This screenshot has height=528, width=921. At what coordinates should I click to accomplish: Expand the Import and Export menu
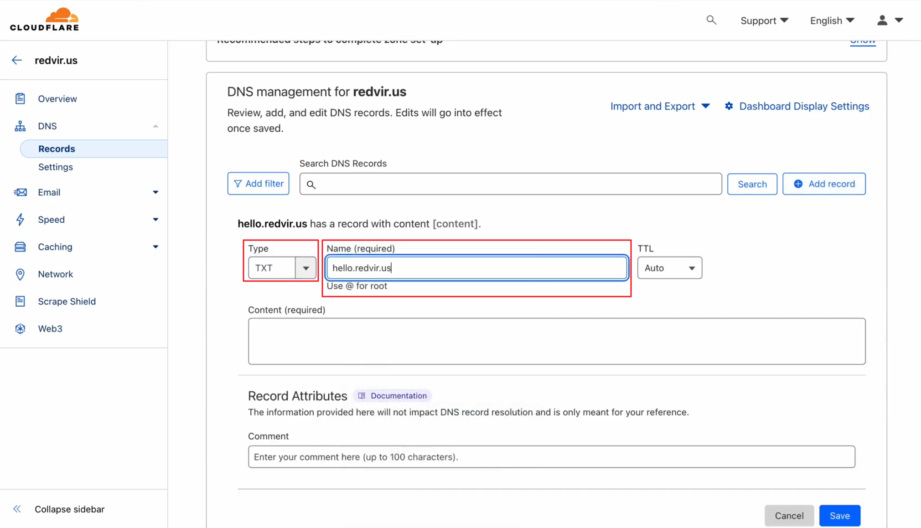(x=660, y=106)
